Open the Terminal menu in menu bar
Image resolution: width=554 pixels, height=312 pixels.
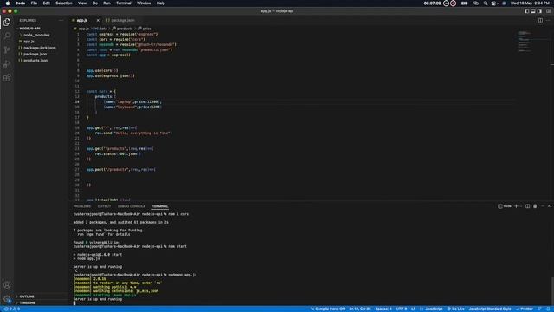[x=124, y=3]
